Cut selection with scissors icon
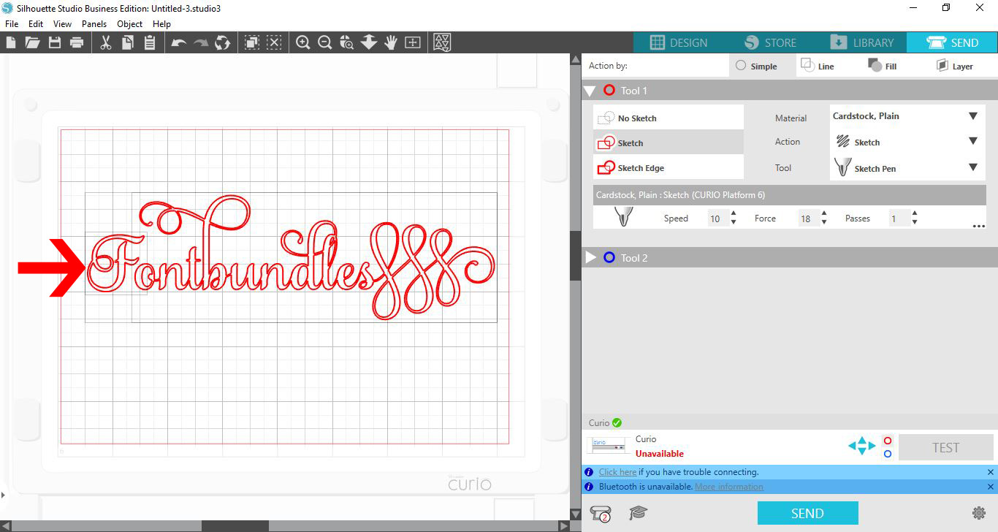 [106, 42]
